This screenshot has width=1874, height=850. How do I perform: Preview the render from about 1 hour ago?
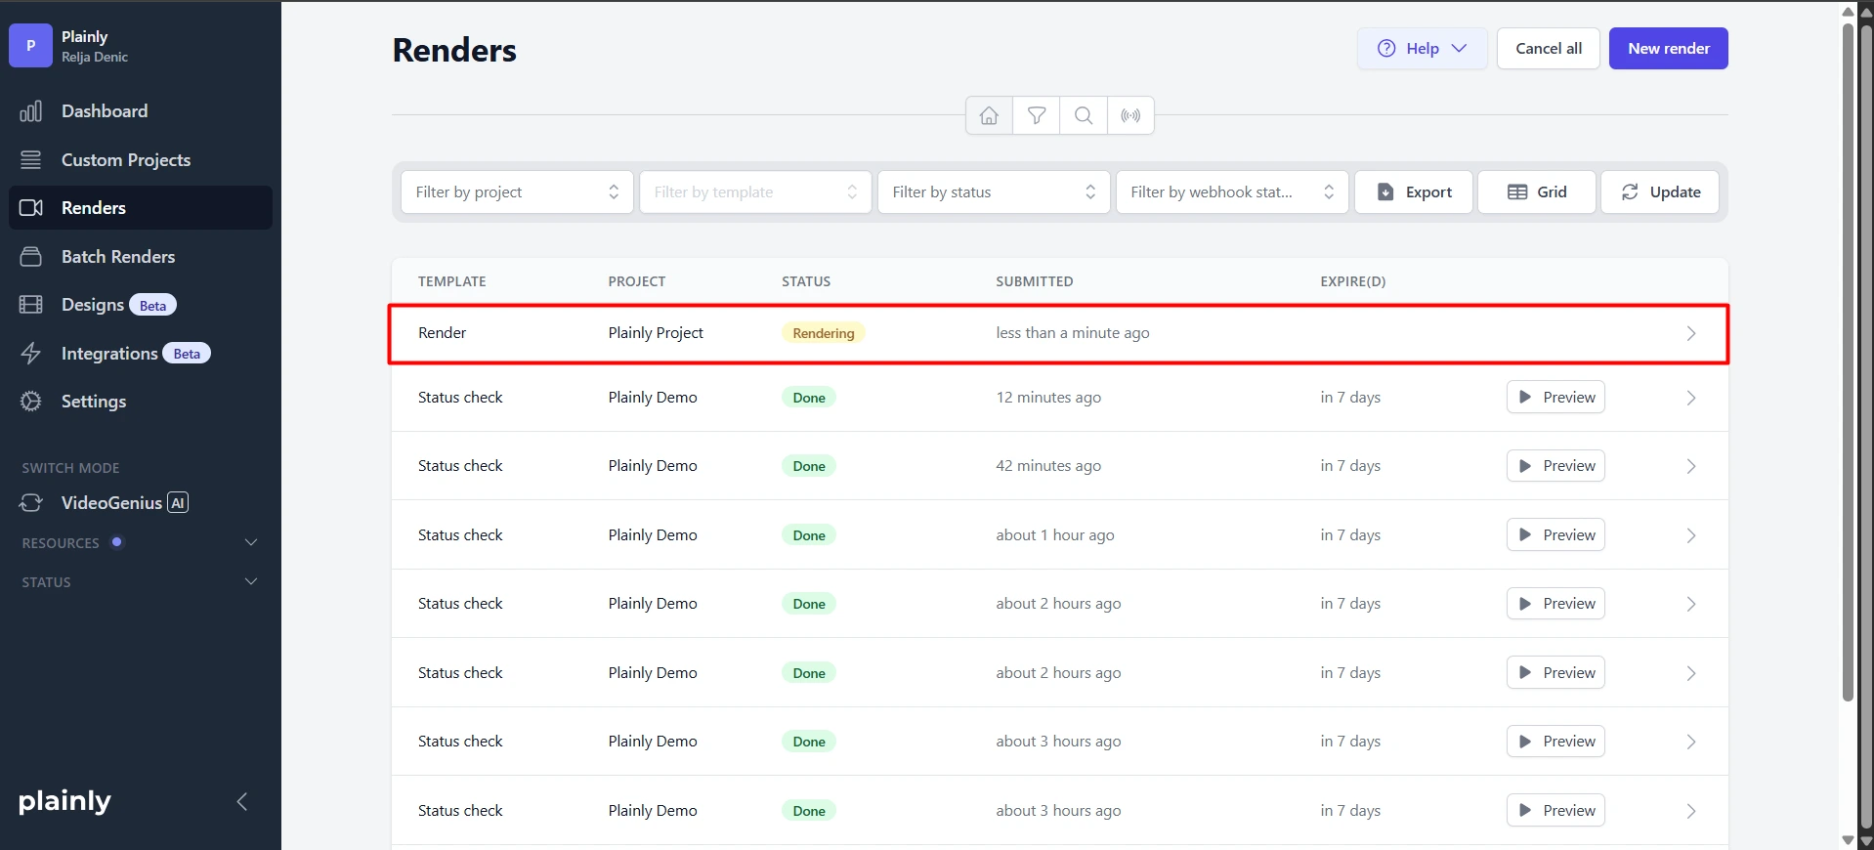pos(1555,534)
